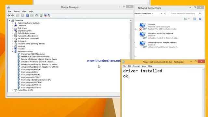Collapse the Network adapters node
The image size is (208, 117).
(x=13, y=51)
